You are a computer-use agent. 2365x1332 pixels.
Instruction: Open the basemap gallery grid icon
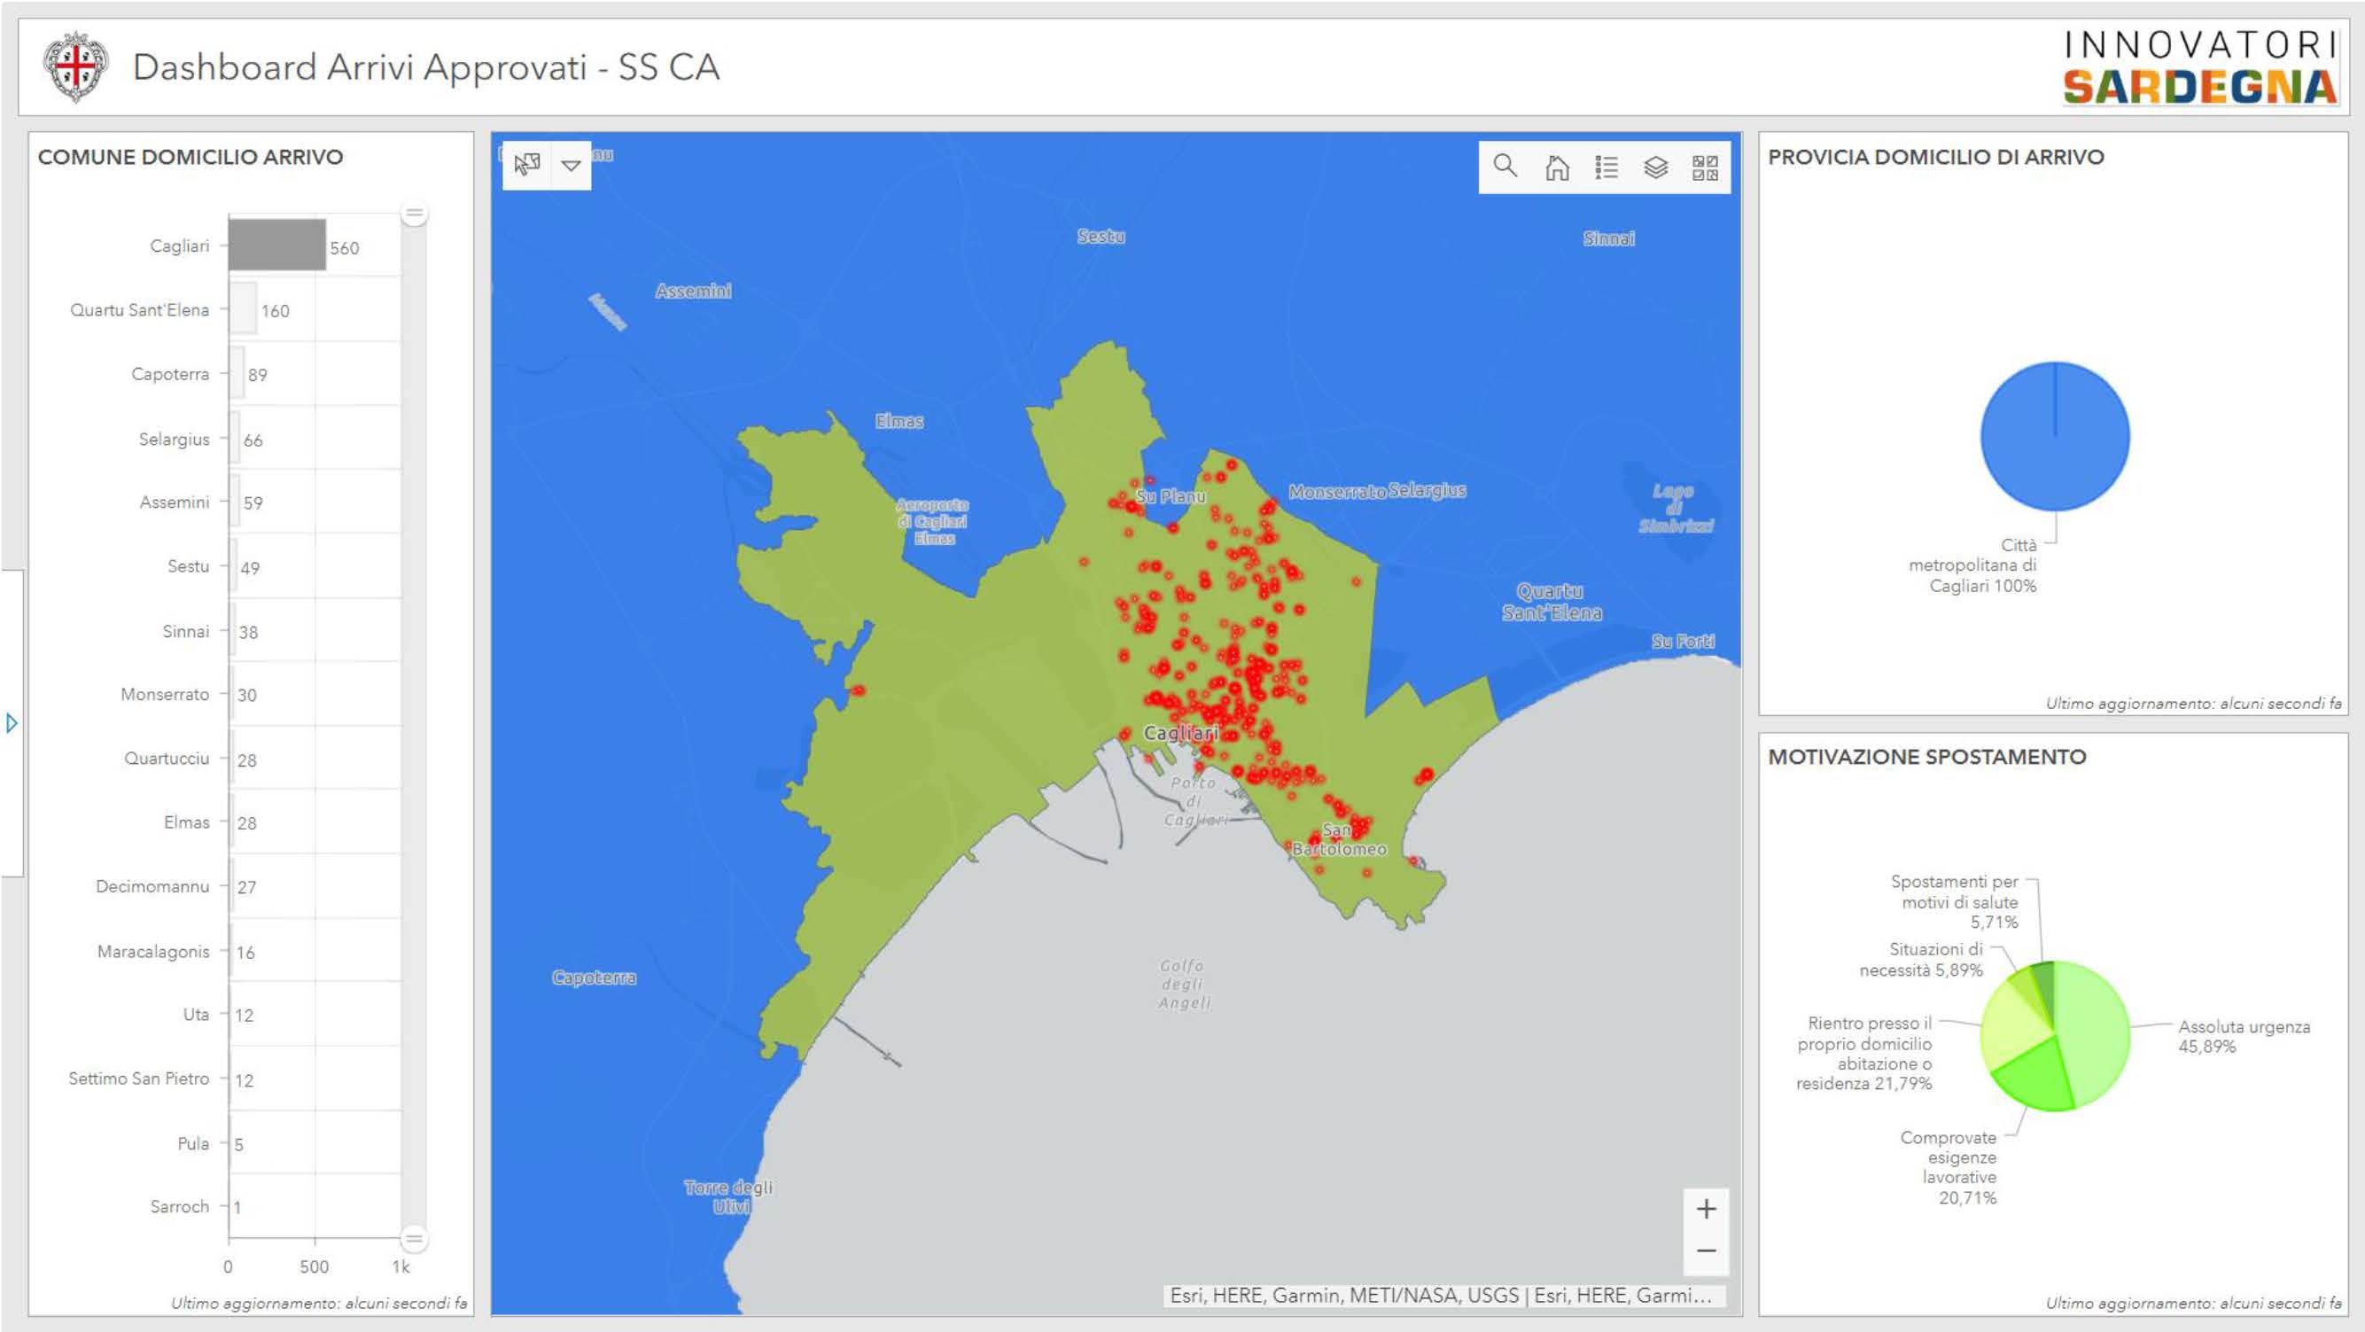click(x=1705, y=167)
